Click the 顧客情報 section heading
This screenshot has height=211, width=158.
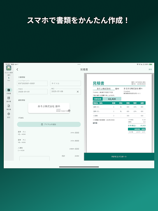pos(22,100)
